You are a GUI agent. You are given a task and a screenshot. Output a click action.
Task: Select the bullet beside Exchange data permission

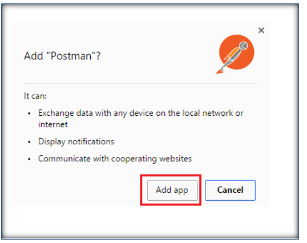click(29, 114)
